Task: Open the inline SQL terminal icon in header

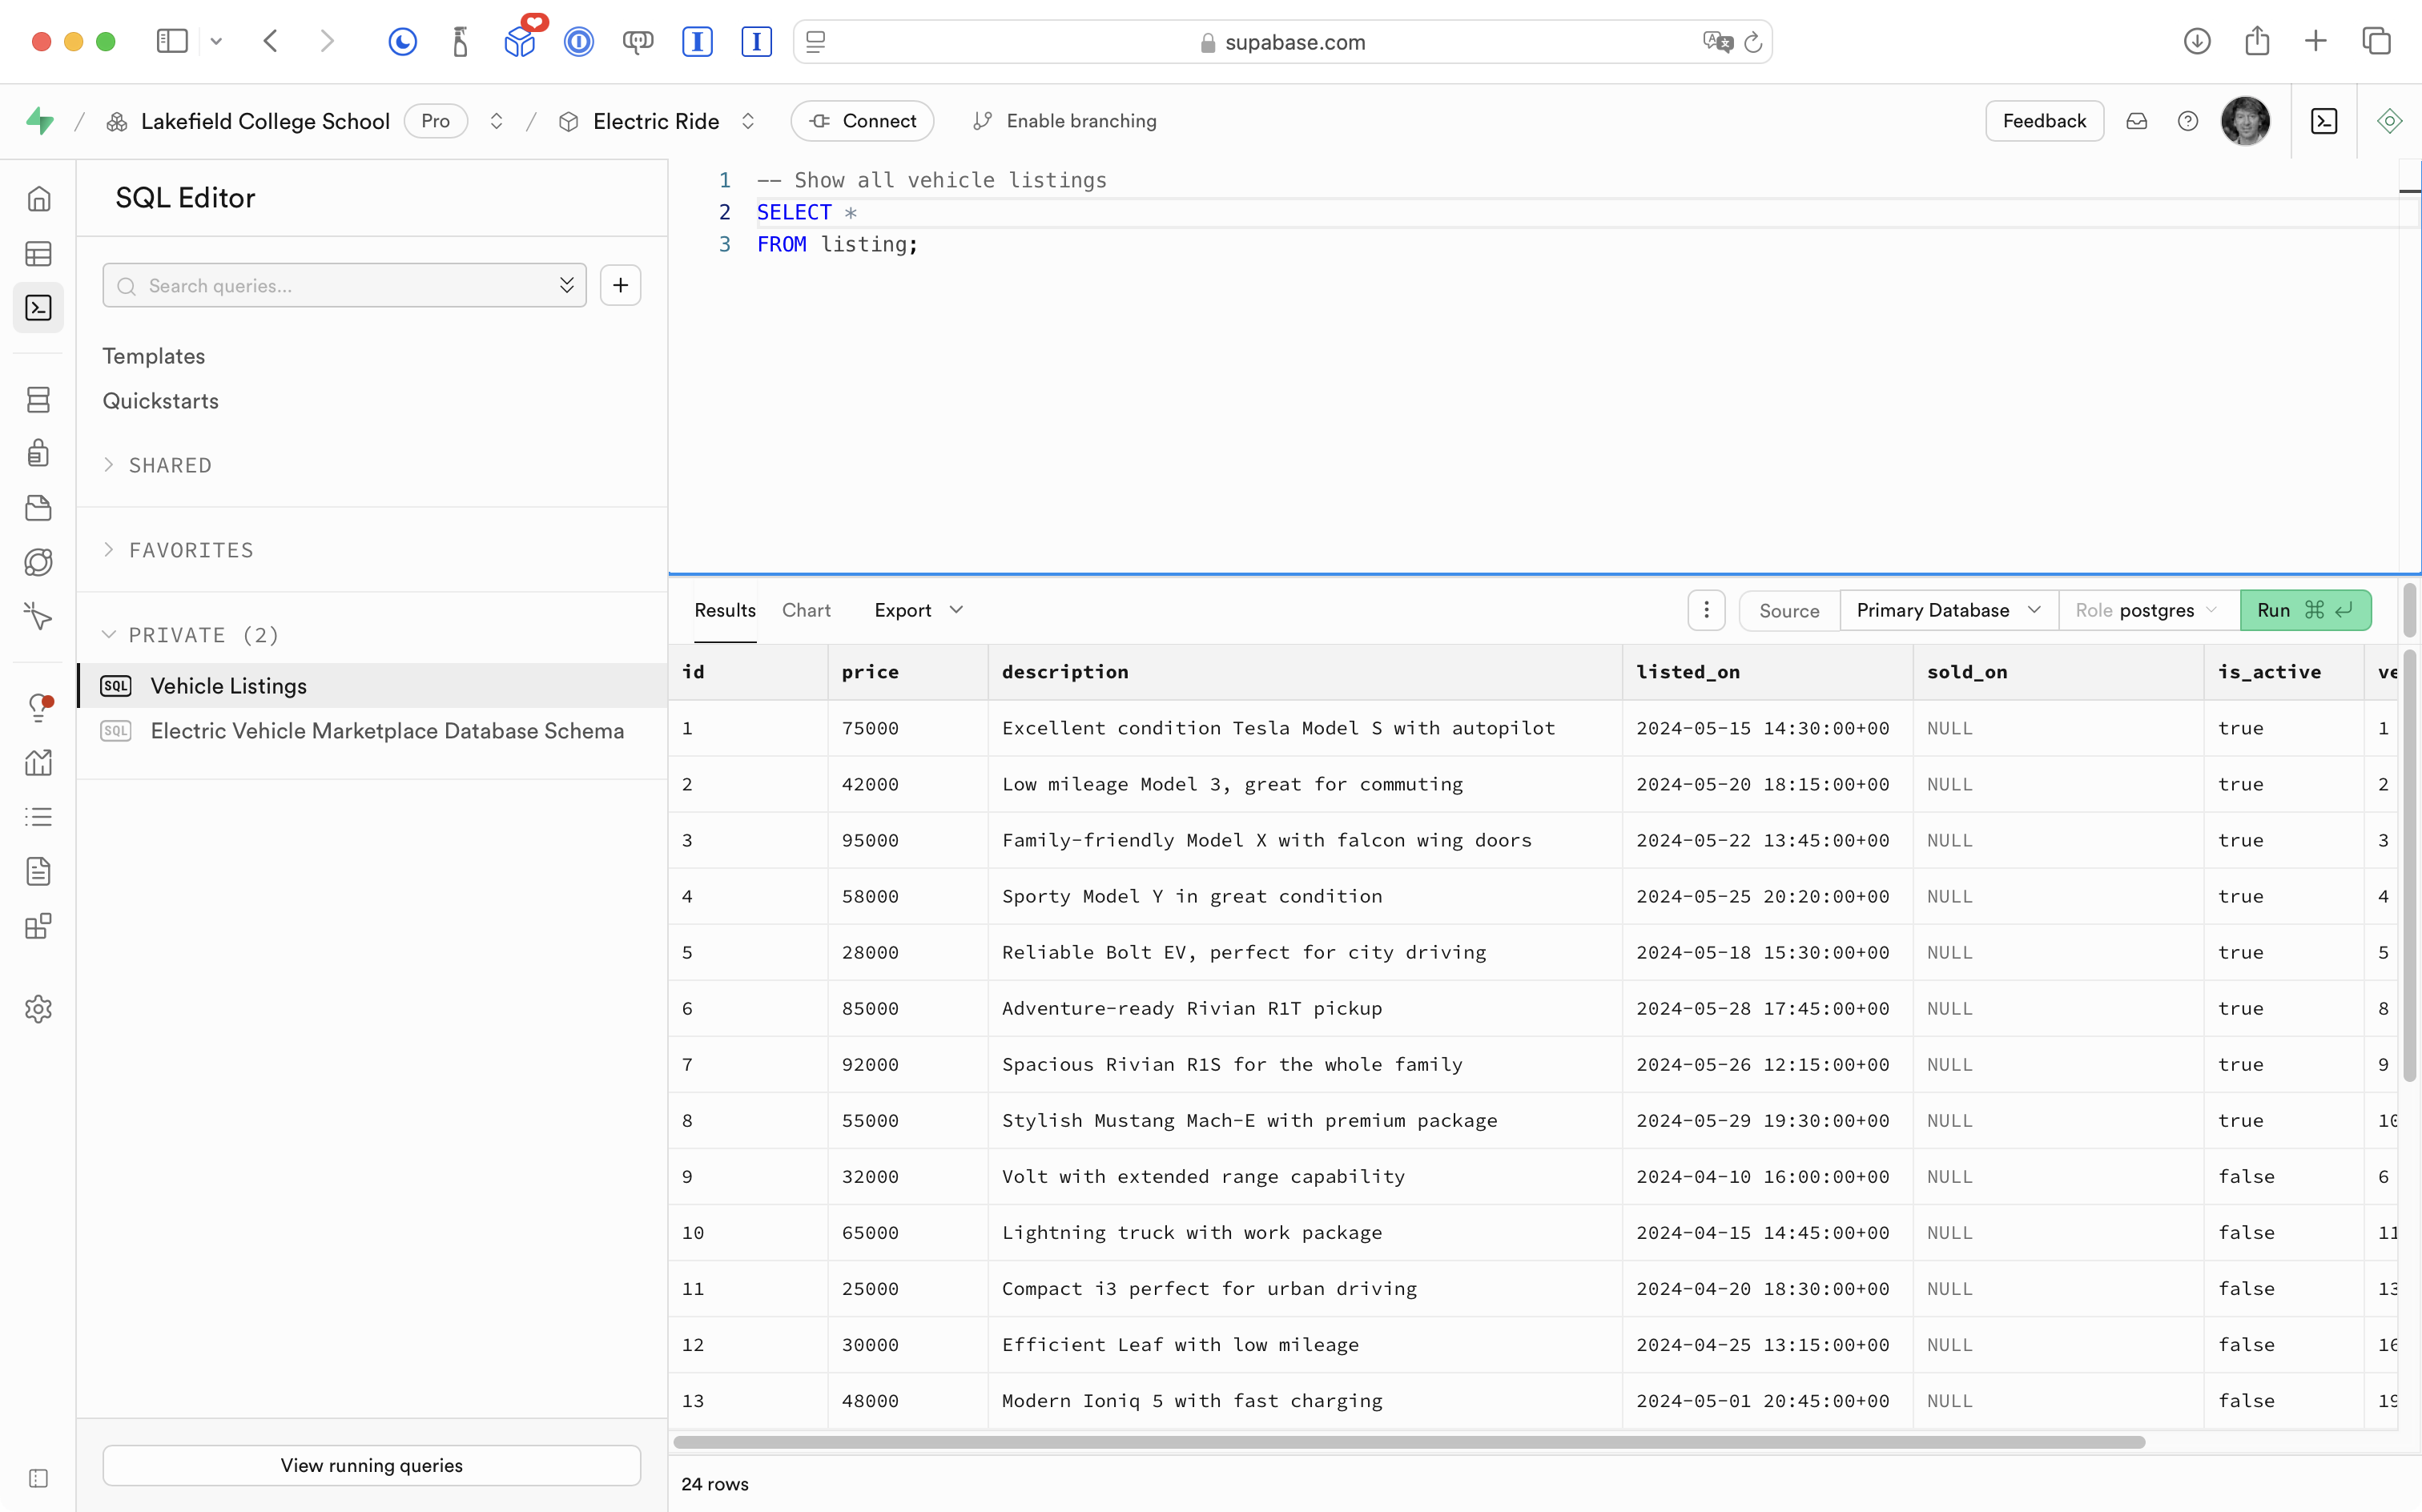Action: coord(2324,121)
